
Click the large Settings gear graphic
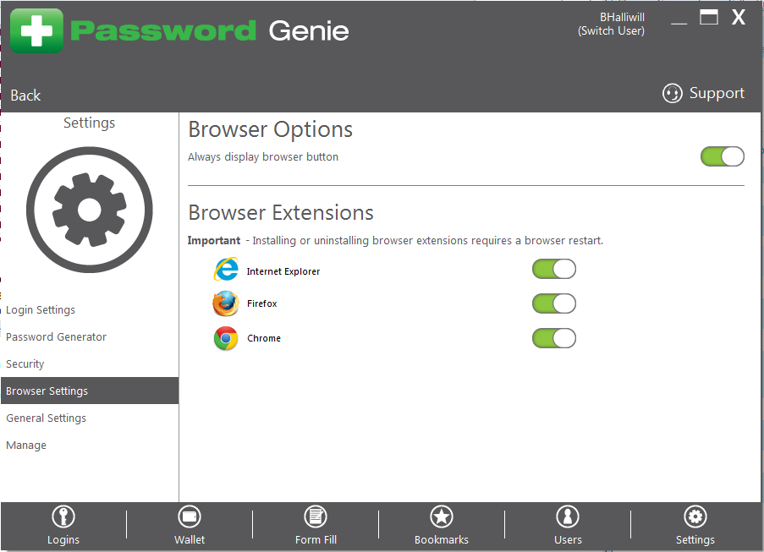(x=90, y=210)
